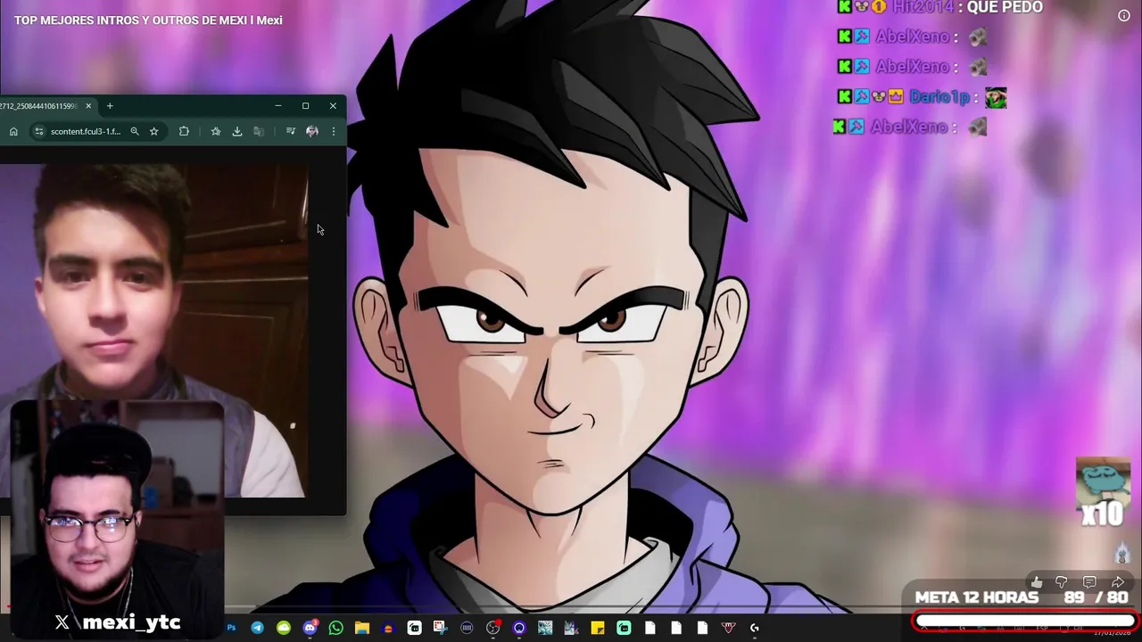Click the 89 / 80 goal counter
Viewport: 1142px width, 642px height.
(x=1096, y=597)
